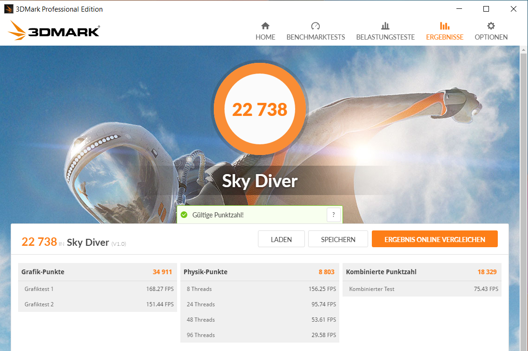Viewport: 528px width, 351px height.
Task: Select the ERGEBNISSE tab
Action: pos(444,31)
